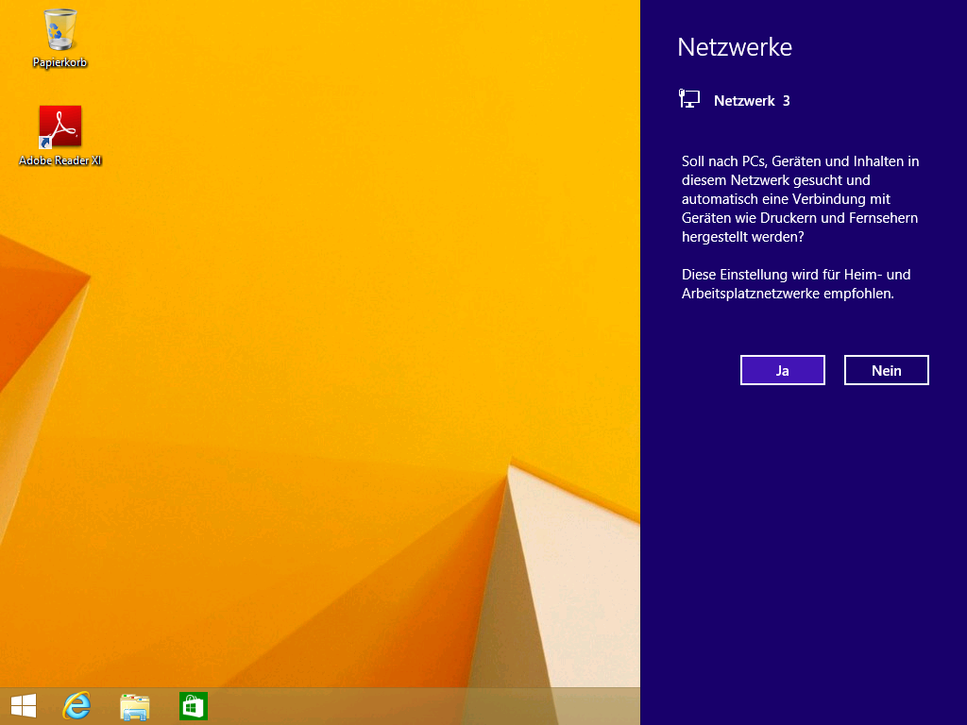Open the Windows Start button
This screenshot has height=725, width=967.
click(24, 706)
